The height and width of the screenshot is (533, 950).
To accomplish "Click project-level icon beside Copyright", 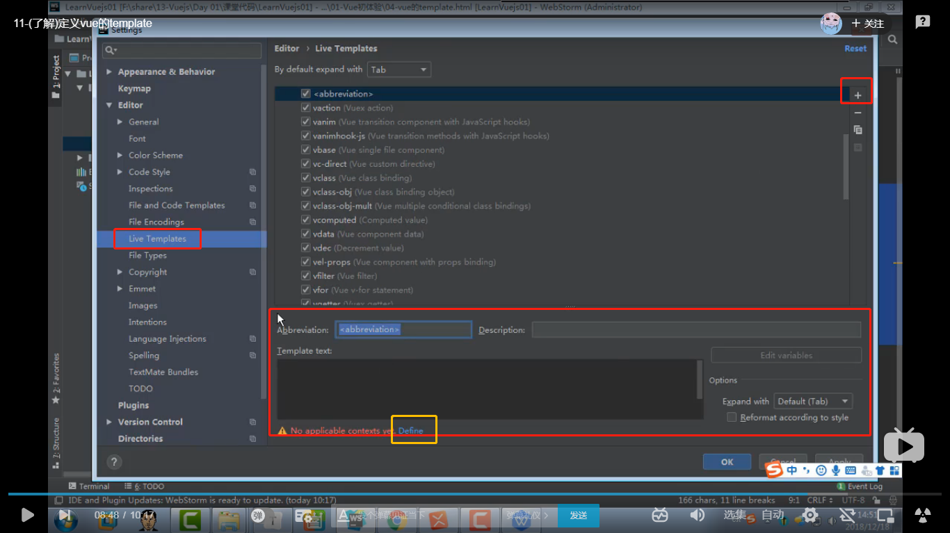I will (x=252, y=272).
